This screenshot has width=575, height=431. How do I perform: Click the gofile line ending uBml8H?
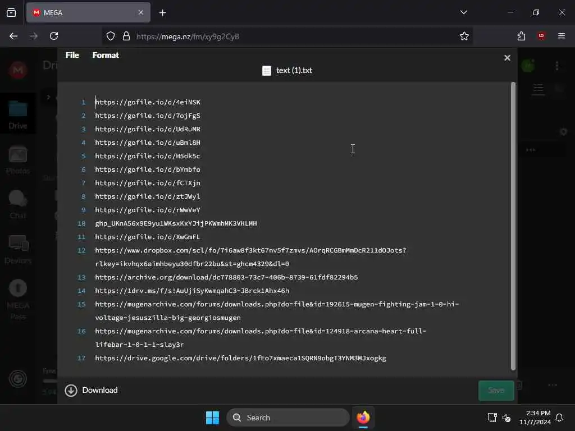148,143
